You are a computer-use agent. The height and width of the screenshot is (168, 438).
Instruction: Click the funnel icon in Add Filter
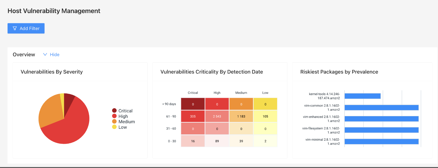[15, 28]
